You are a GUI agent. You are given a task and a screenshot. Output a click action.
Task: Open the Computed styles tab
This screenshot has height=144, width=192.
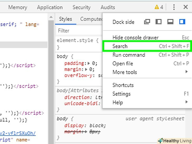(91, 19)
